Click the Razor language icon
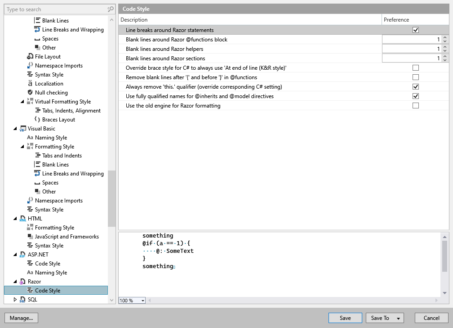 23,282
